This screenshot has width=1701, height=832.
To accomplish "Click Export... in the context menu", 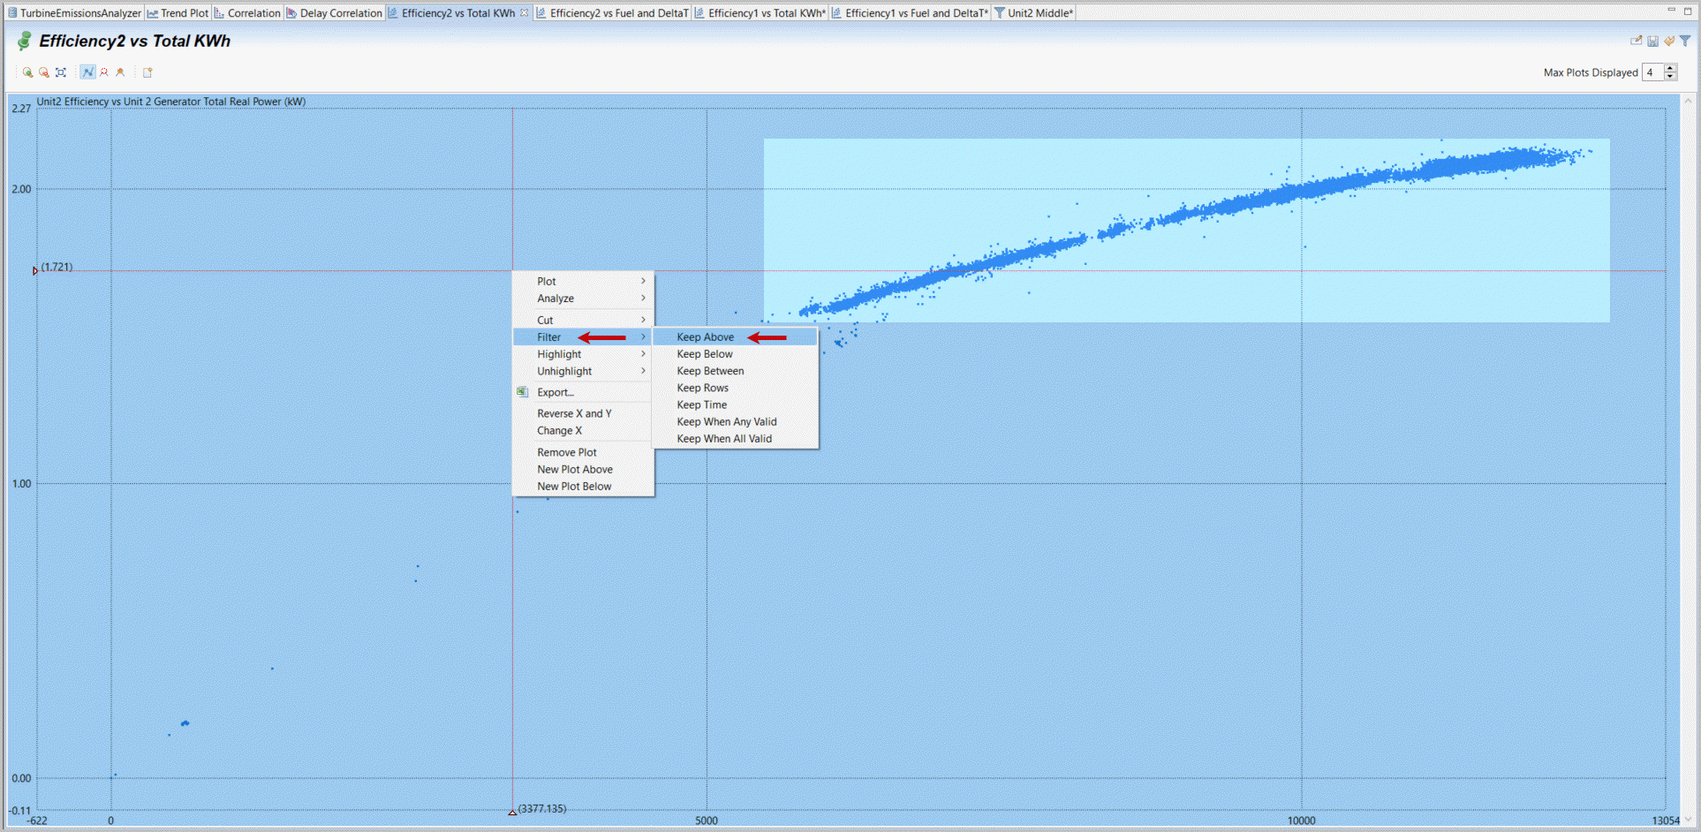I will (x=556, y=392).
